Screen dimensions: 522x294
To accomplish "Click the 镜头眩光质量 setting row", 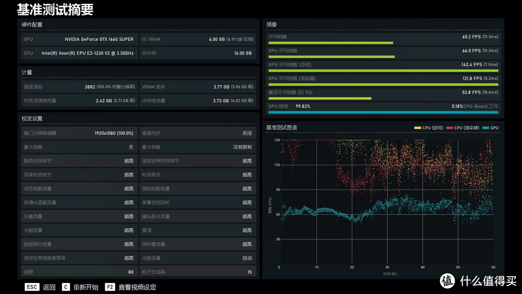I will [198, 217].
